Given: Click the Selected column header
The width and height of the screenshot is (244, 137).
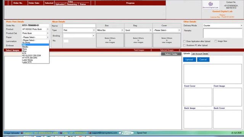Looking at the screenshot, I should (x=49, y=3).
